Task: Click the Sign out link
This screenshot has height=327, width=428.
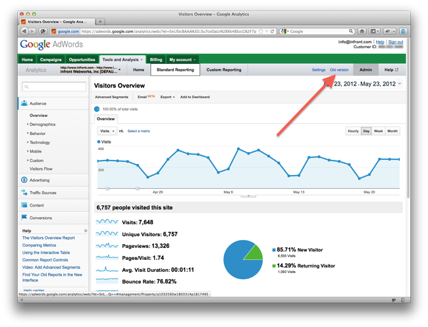Action: coord(396,41)
